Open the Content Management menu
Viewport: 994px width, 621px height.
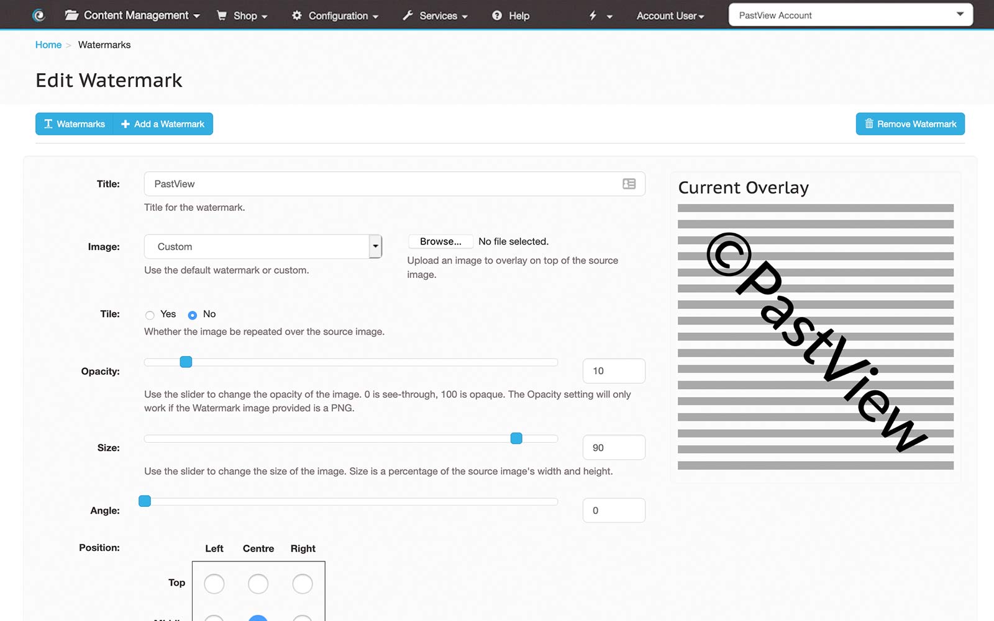(133, 15)
